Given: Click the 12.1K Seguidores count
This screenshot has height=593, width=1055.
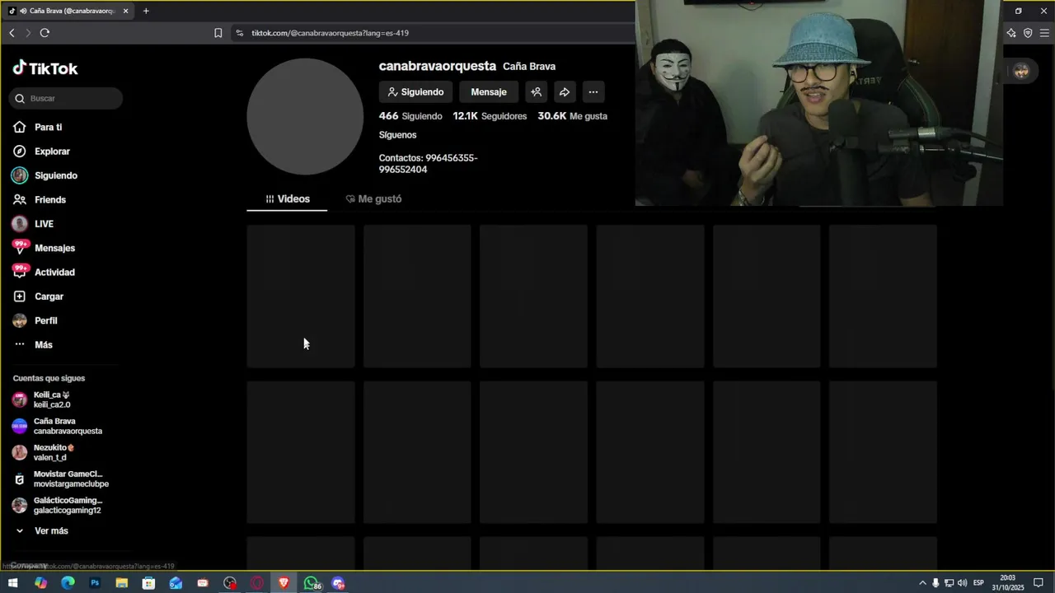Looking at the screenshot, I should (x=490, y=116).
